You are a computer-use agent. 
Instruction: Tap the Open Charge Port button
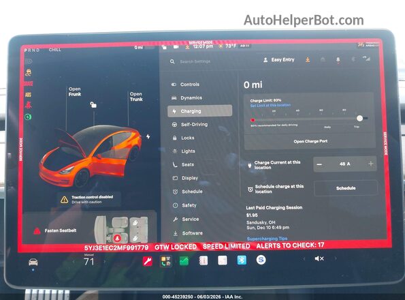pyautogui.click(x=310, y=141)
